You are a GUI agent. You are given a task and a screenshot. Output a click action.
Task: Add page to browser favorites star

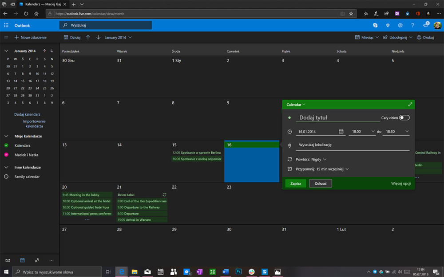351,14
